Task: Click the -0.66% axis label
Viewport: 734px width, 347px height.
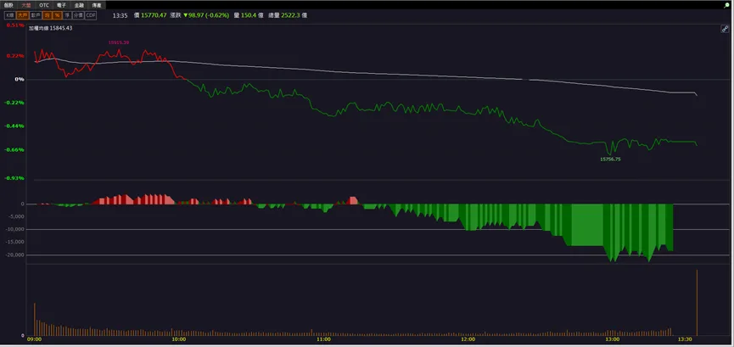Action: [x=14, y=150]
